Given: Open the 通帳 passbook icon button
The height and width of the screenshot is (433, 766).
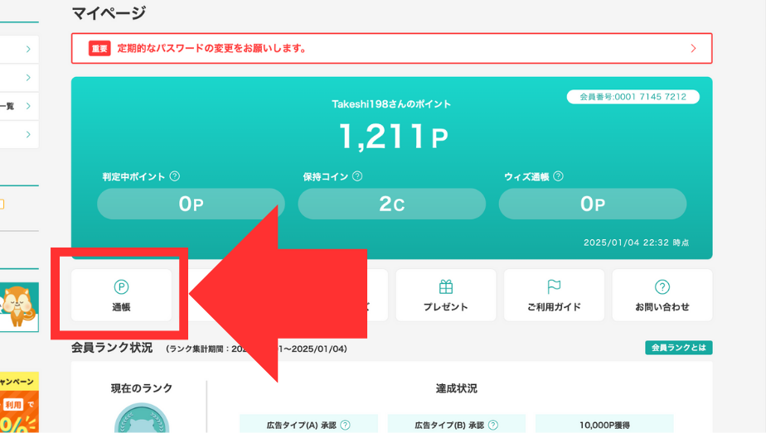Looking at the screenshot, I should 121,287.
